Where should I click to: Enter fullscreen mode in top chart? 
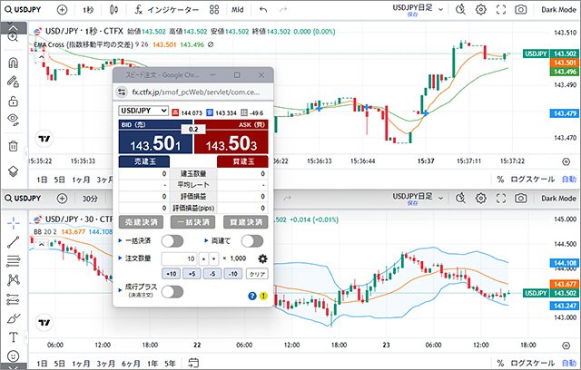(501, 10)
